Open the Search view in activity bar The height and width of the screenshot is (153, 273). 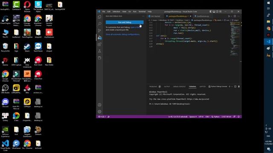pyautogui.click(x=99, y=24)
